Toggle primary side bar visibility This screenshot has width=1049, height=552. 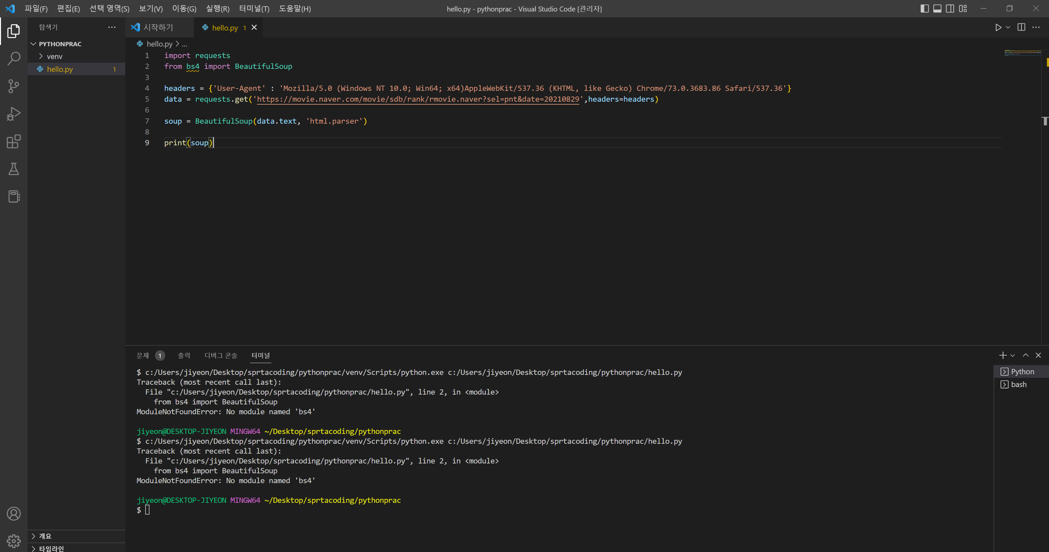point(924,9)
